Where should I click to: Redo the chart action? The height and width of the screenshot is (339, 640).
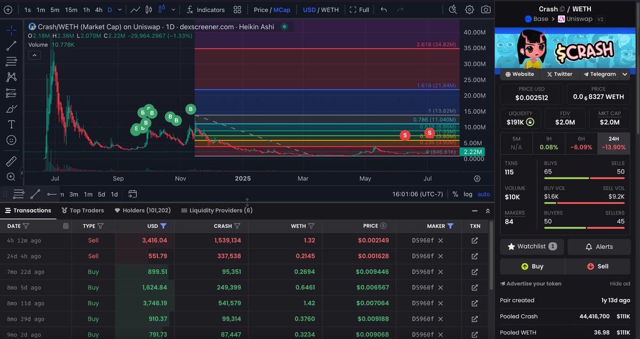click(x=399, y=10)
